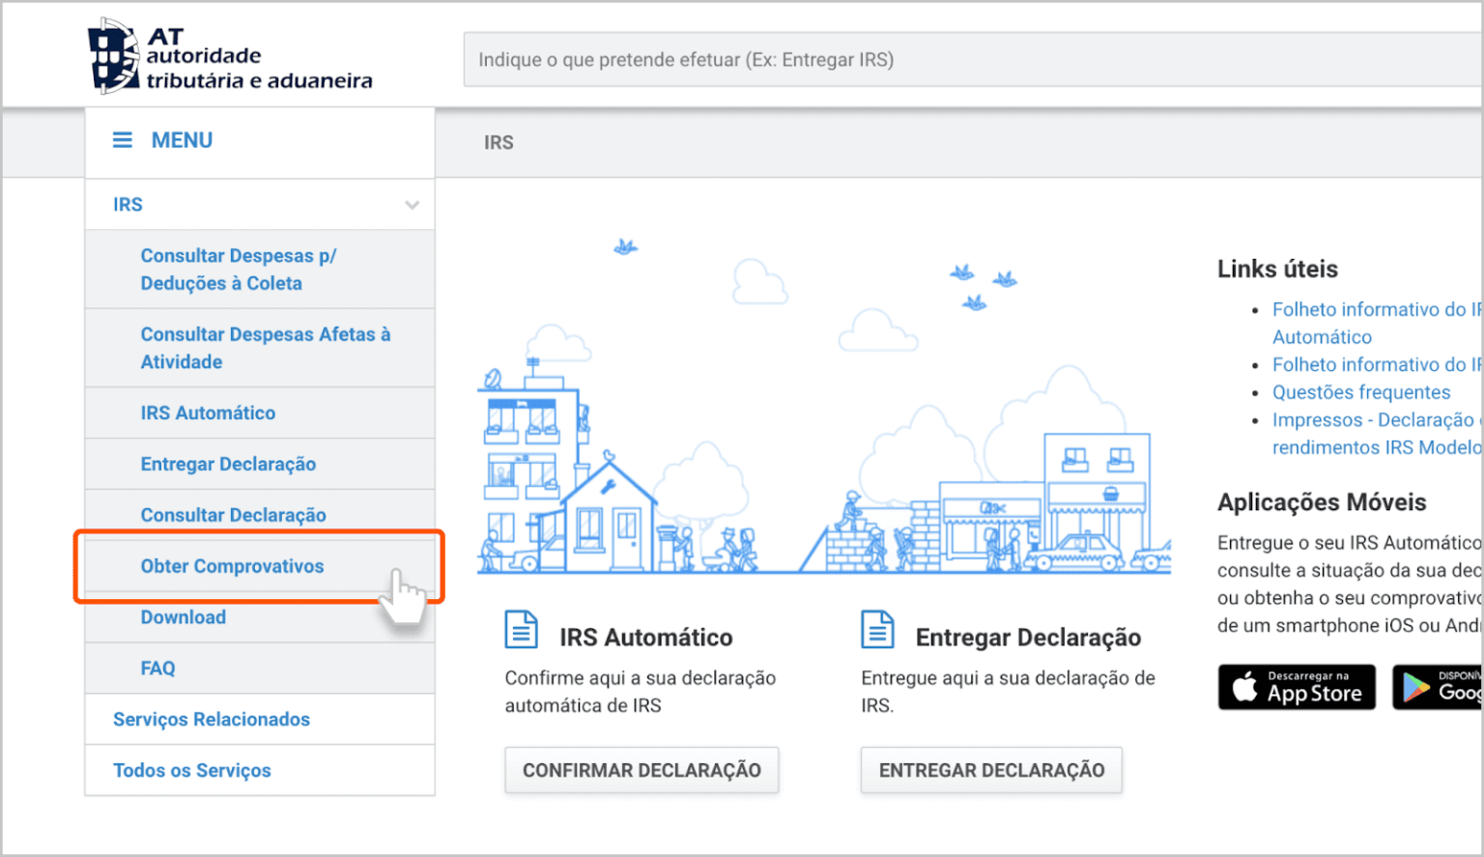Open the Questões frequentes link
This screenshot has width=1484, height=857.
(1361, 392)
